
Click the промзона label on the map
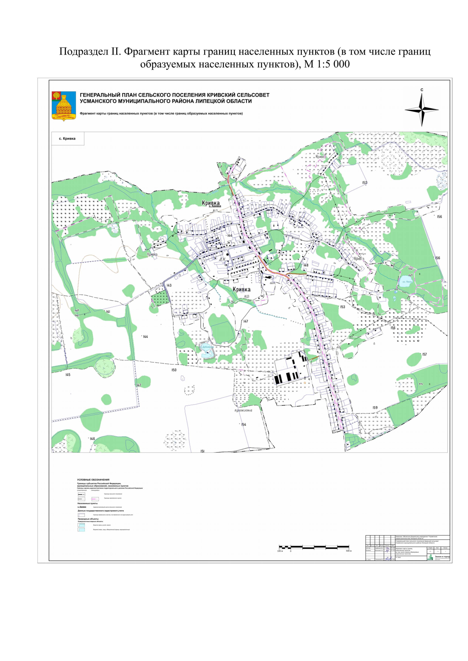[243, 410]
